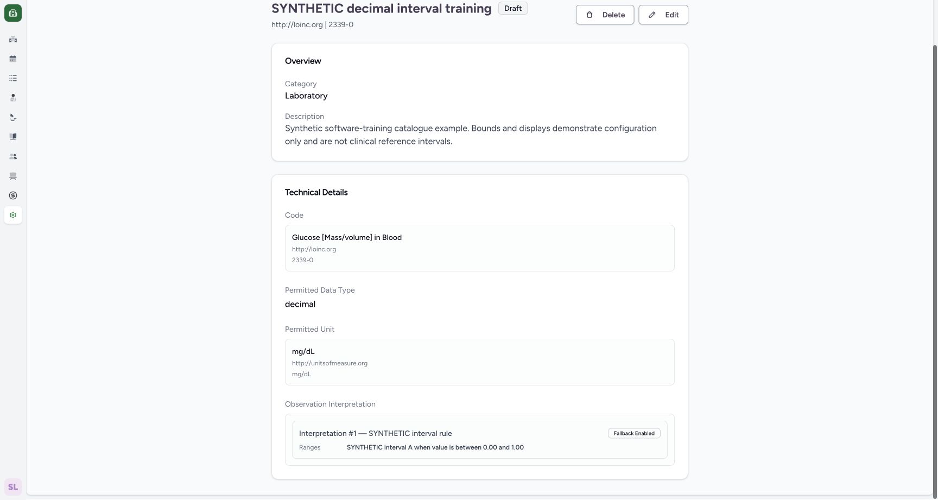Click 'http://unitsofmeasure.org' unit system text
The image size is (938, 500).
[329, 363]
